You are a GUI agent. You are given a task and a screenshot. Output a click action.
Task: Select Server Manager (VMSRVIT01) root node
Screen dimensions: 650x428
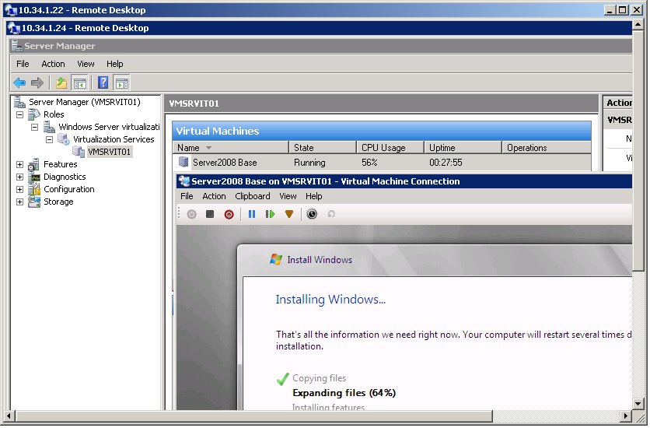coord(85,102)
